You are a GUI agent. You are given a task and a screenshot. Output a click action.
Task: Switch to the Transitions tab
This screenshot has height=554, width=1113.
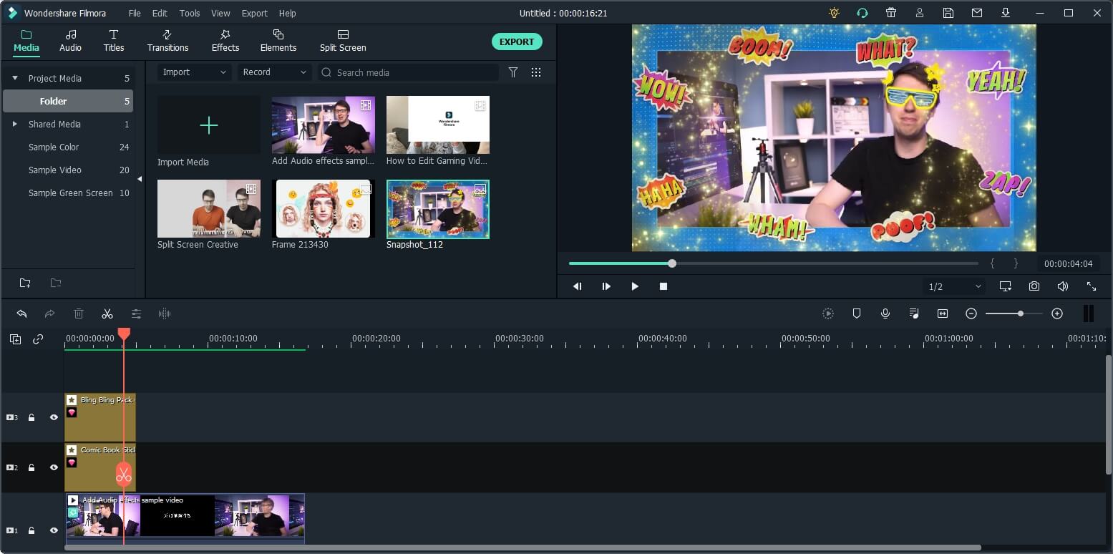[167, 42]
